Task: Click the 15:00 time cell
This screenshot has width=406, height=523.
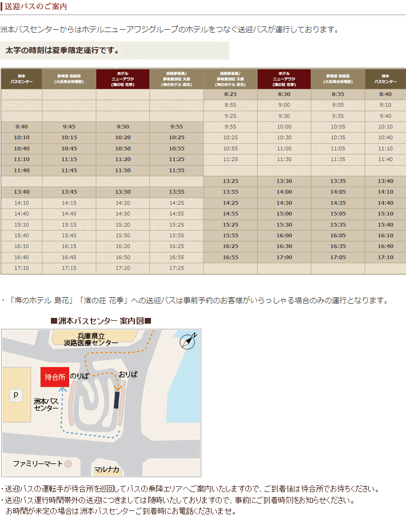Action: coord(284,214)
